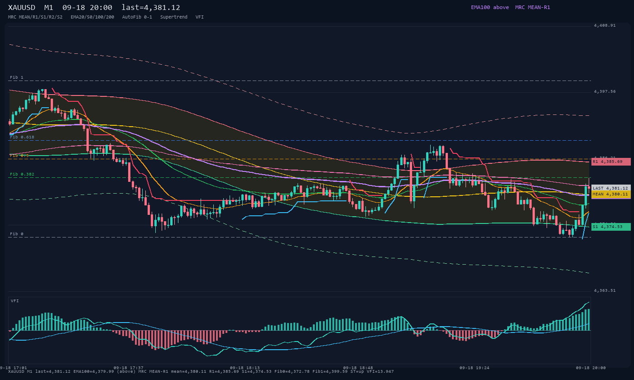This screenshot has width=634, height=380.
Task: Click the 09-18 20:00 timestamp in the title
Action: click(87, 8)
